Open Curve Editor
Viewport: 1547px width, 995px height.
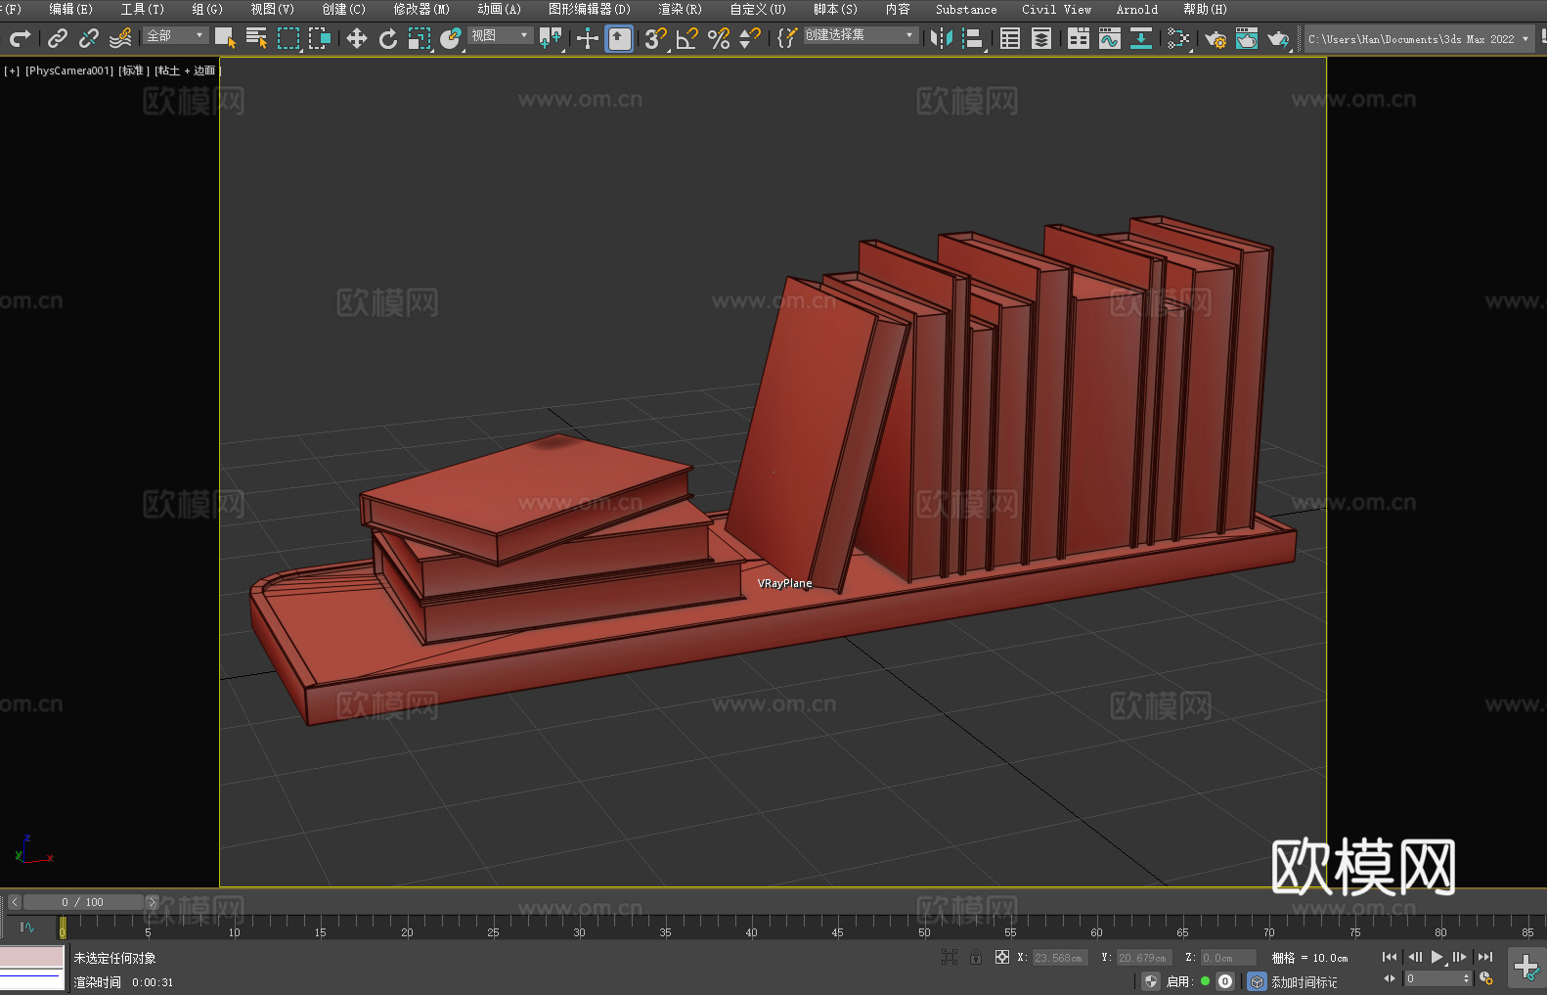(x=1110, y=38)
